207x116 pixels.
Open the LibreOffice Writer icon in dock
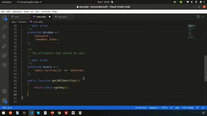[17, 113]
